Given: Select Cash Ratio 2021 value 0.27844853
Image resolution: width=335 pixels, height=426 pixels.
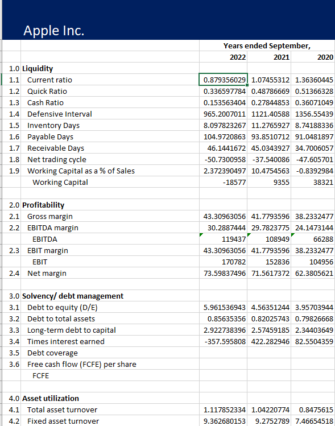Looking at the screenshot, I should pyautogui.click(x=270, y=103).
